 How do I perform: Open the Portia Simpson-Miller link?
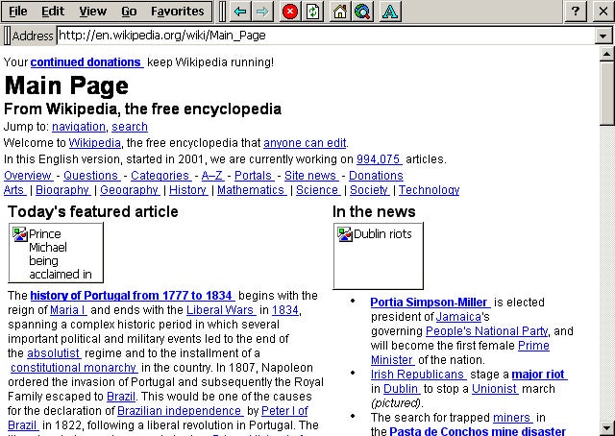click(430, 303)
